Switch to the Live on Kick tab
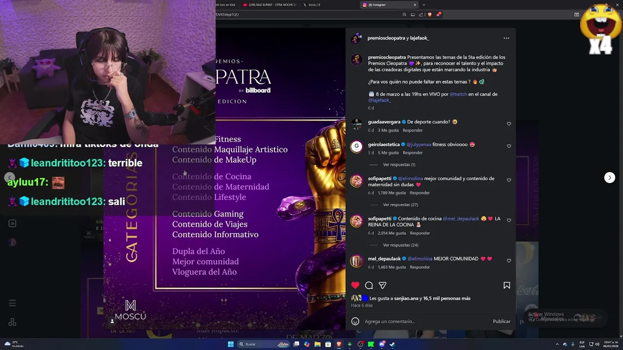 226,5
